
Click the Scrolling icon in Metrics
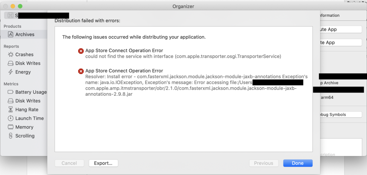click(x=10, y=136)
